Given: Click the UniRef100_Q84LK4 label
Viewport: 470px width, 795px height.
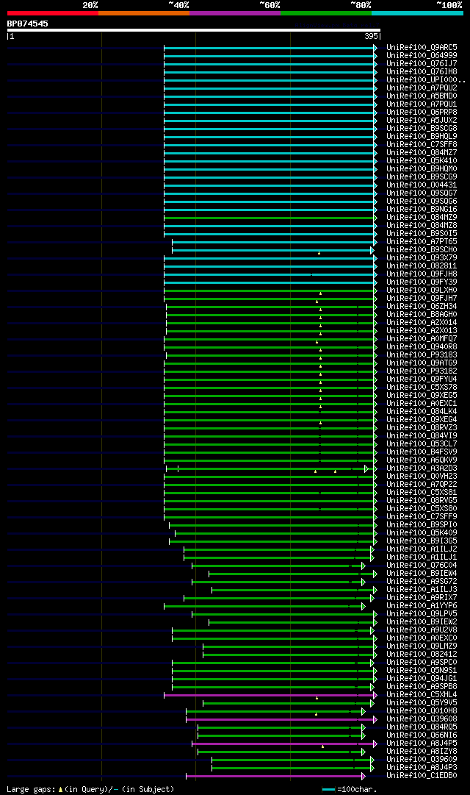Looking at the screenshot, I should (422, 412).
